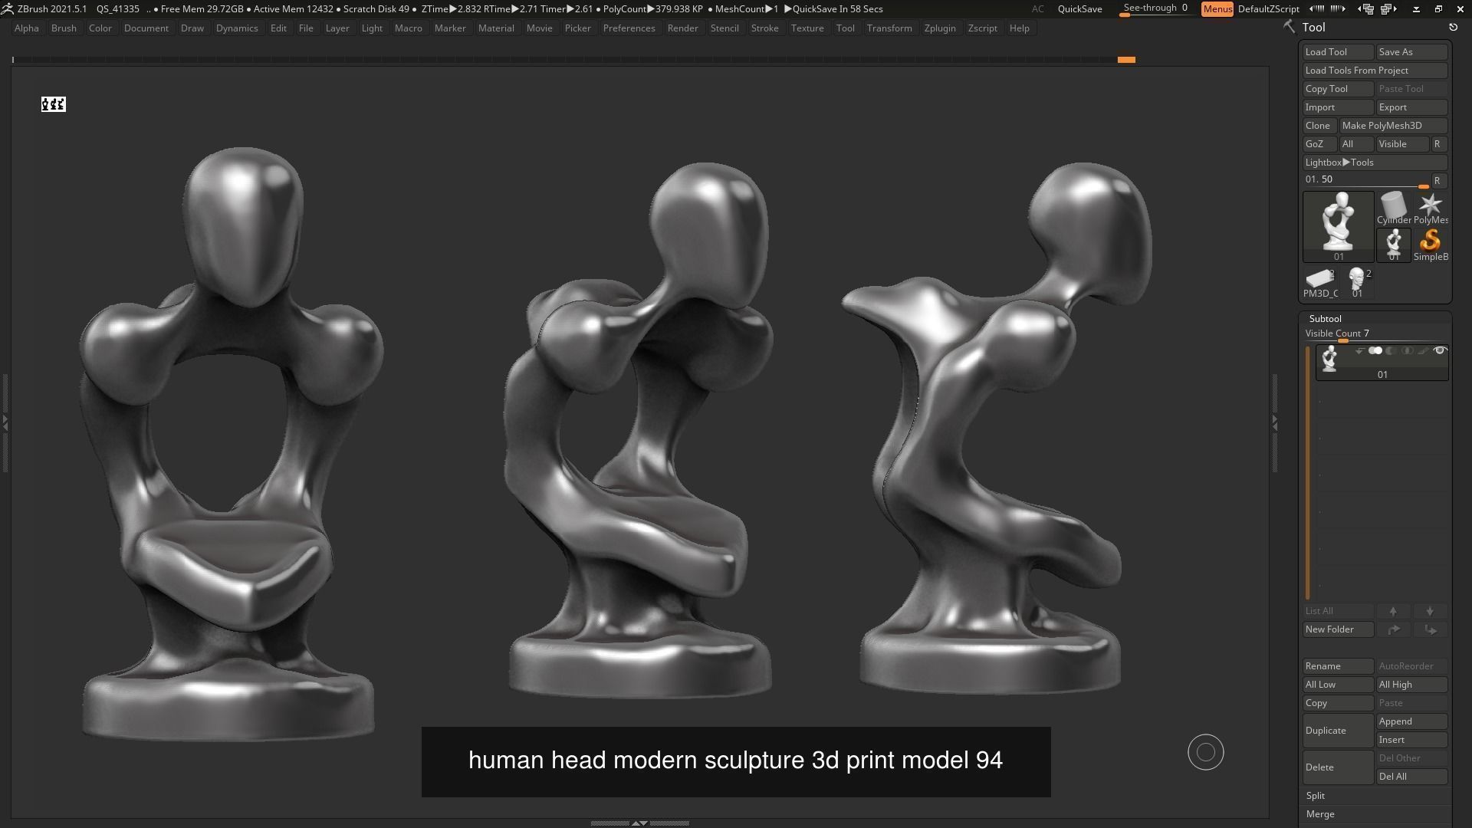Click the Duplicate subtool button

1338,731
